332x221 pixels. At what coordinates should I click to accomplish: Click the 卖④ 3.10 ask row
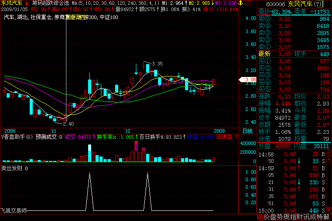(294, 26)
